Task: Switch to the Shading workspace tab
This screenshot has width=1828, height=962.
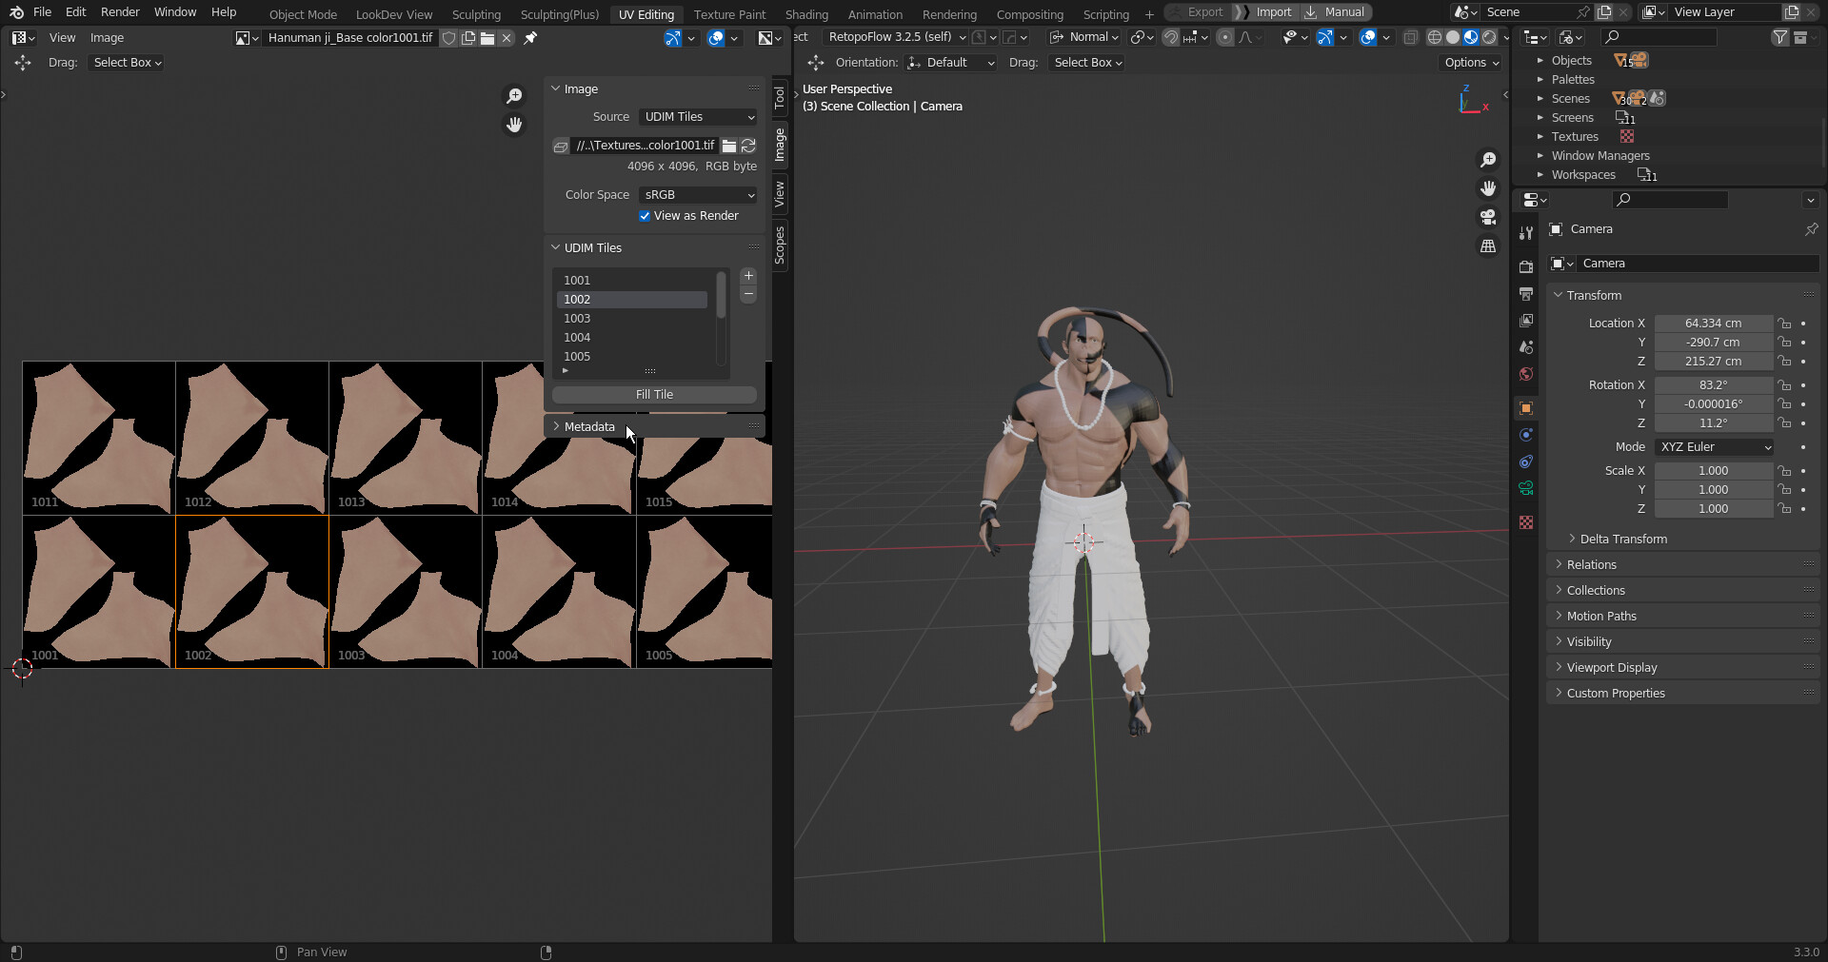Action: coord(805,14)
